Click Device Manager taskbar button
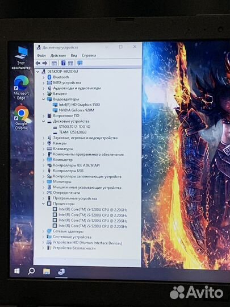Viewport: 230px width, 307px height. (61, 272)
